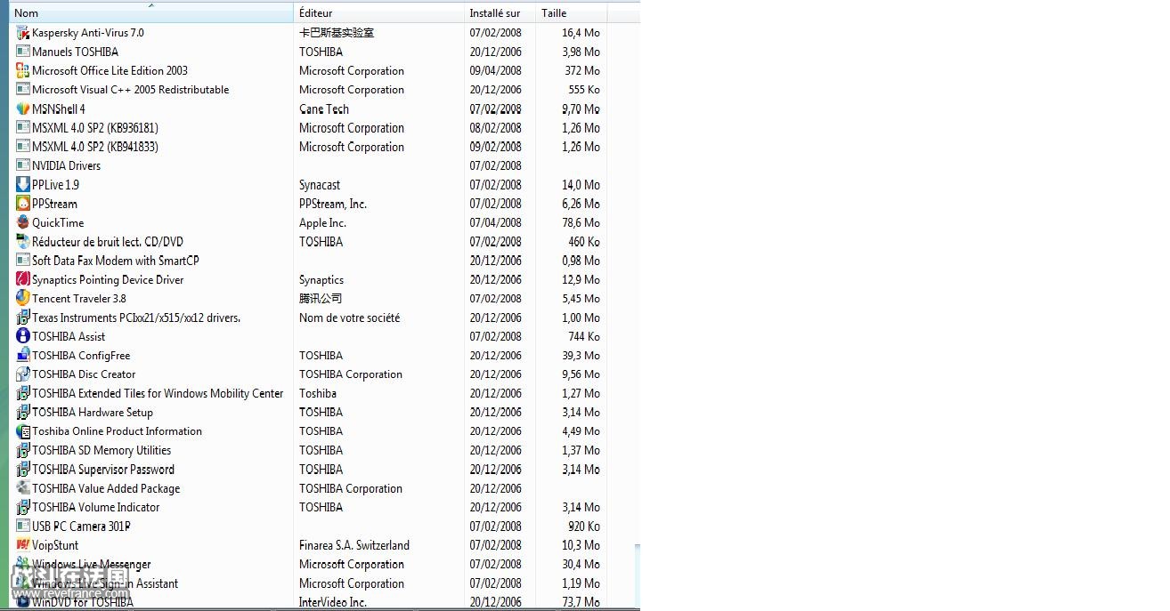Select the install date 09/02/2008
This screenshot has height=611, width=1170.
click(x=496, y=147)
